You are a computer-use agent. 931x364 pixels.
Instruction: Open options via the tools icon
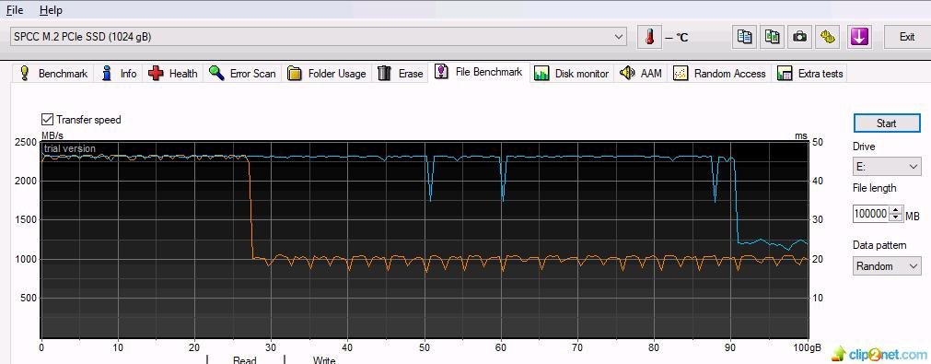[828, 37]
